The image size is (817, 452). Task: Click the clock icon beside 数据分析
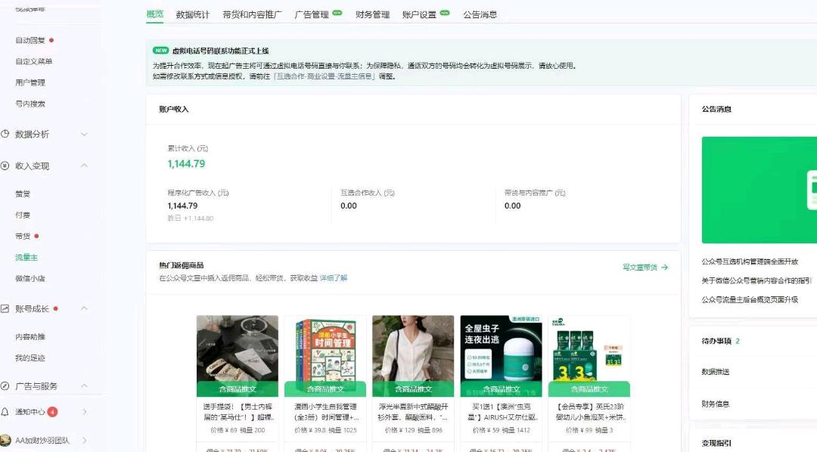coord(7,134)
